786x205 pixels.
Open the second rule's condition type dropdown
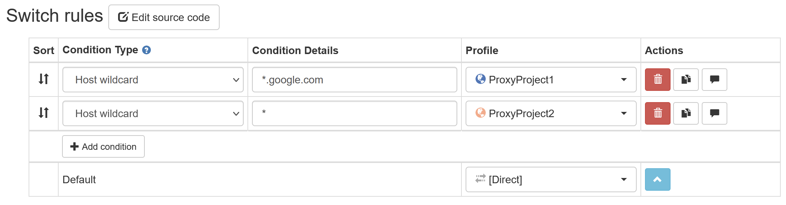[x=153, y=113]
